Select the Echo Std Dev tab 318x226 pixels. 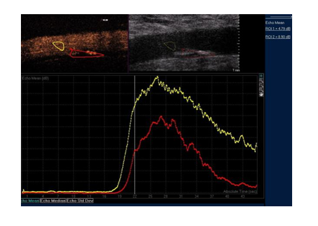[80, 201]
